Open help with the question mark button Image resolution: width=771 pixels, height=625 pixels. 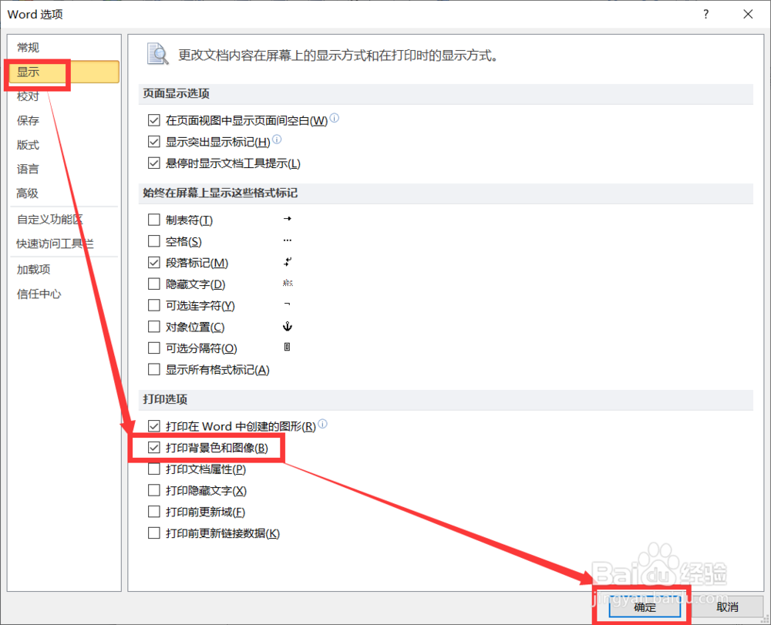706,14
